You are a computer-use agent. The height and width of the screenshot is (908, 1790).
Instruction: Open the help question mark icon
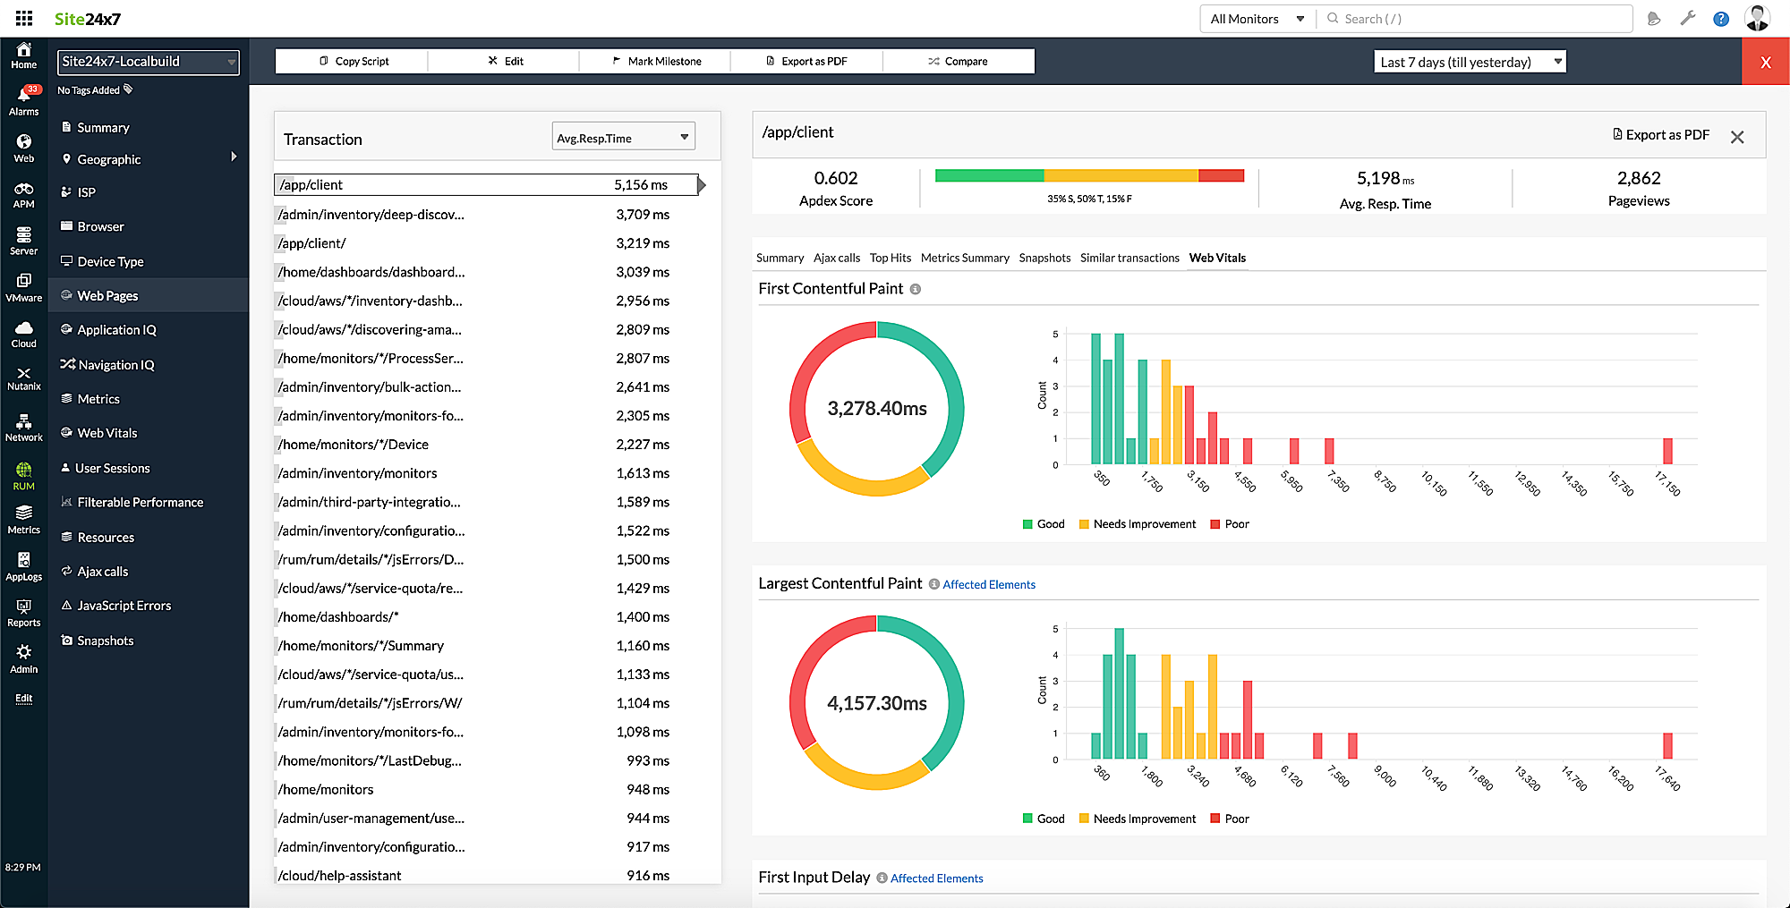pos(1720,19)
